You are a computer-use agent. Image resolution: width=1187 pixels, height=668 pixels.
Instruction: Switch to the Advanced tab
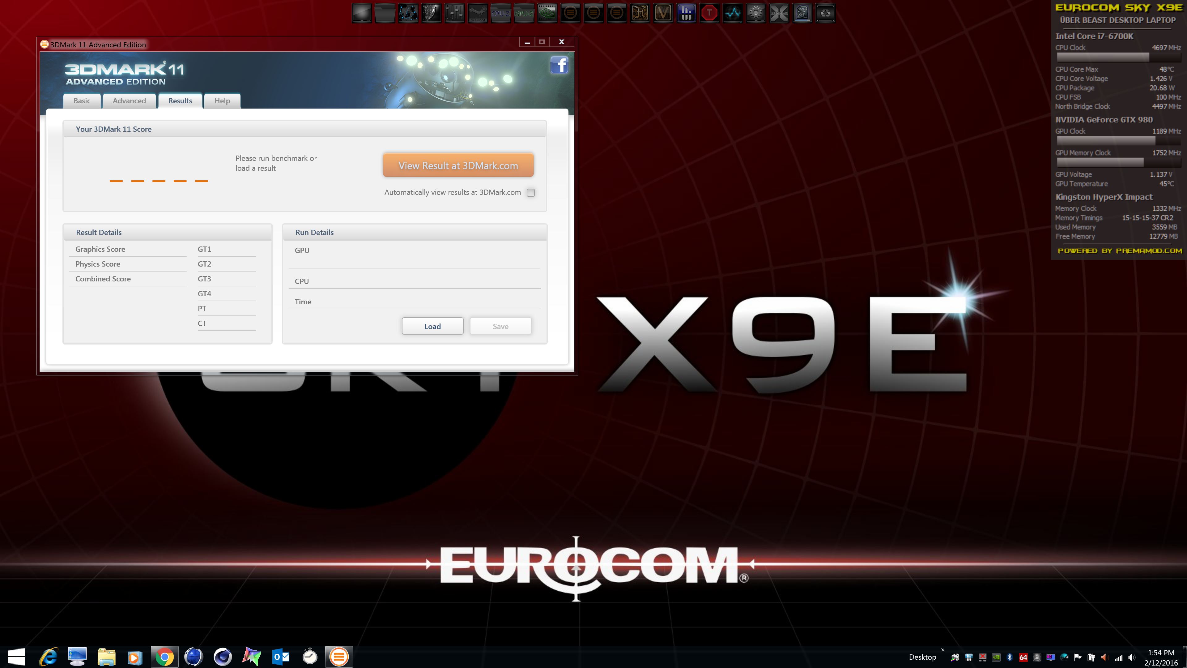click(129, 101)
